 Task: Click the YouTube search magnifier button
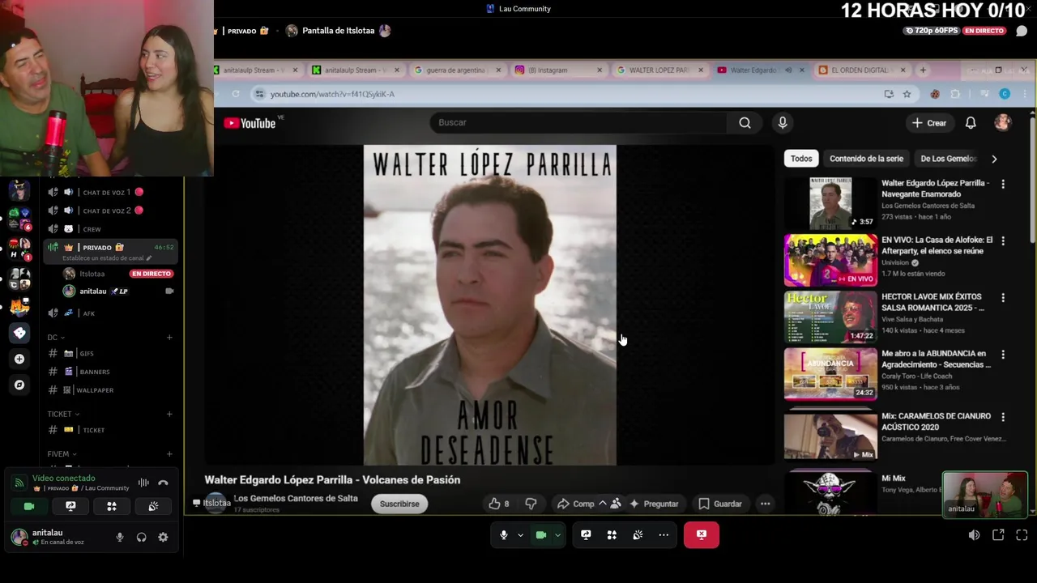point(745,122)
